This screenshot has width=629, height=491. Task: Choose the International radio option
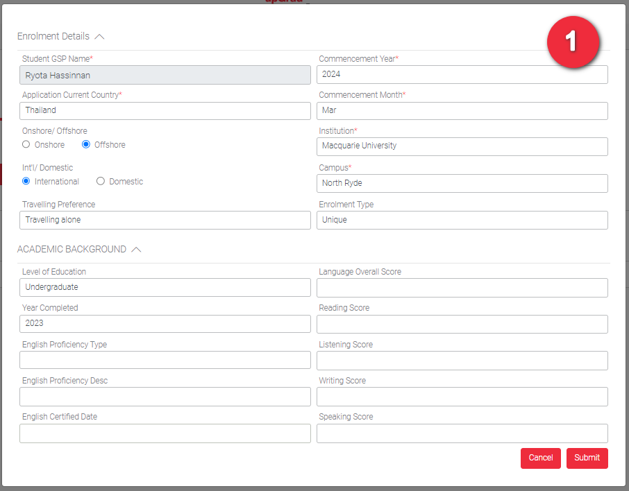click(x=26, y=182)
